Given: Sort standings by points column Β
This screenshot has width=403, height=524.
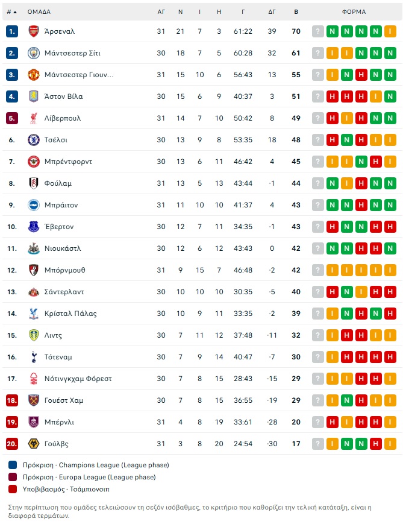Looking at the screenshot, I should 296,11.
